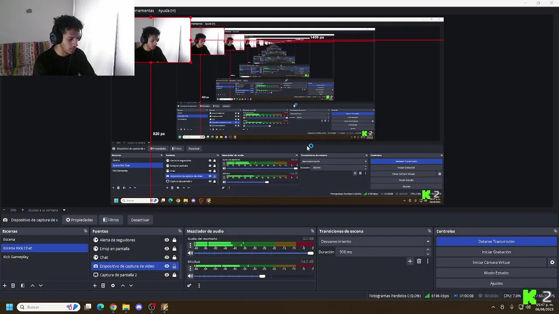The image size is (559, 314).
Task: Open Ajustar a la ventana zoom dropdown
Action: coord(46,210)
